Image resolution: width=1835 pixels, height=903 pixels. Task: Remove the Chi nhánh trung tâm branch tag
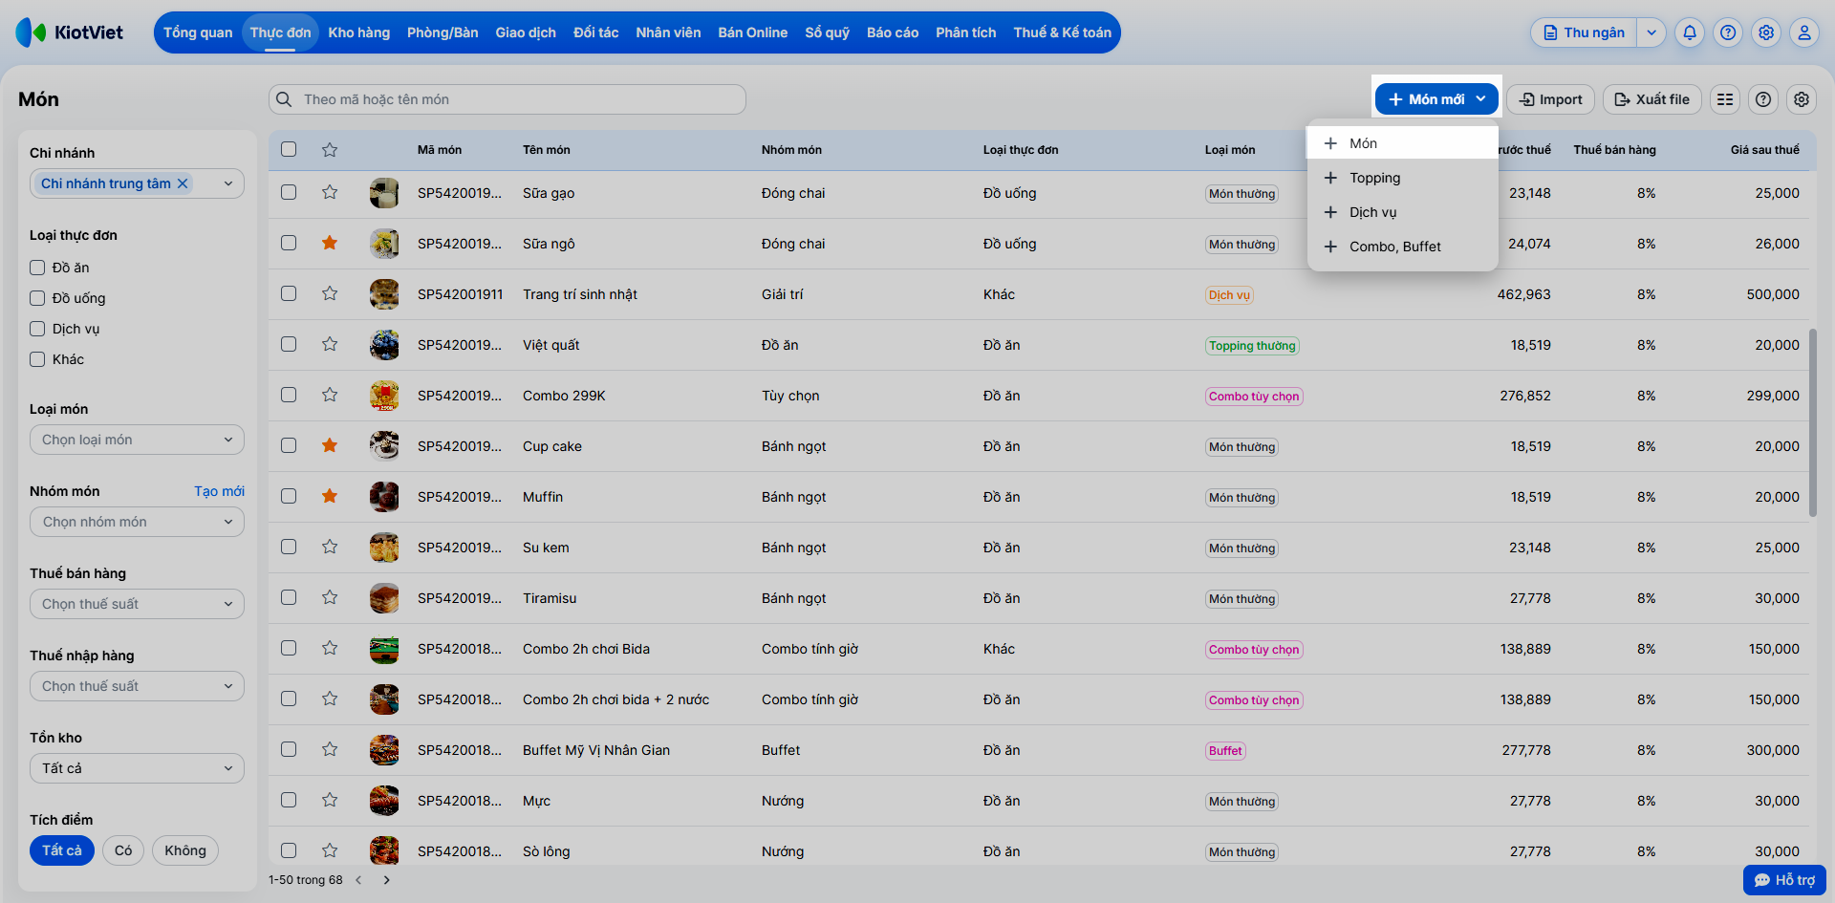pos(183,183)
